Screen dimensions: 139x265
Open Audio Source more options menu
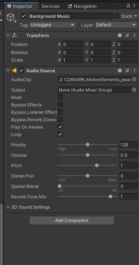[135, 70]
